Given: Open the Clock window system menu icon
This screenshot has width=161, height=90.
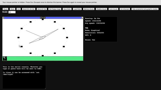Looking at the screenshot, I should point(3,18).
